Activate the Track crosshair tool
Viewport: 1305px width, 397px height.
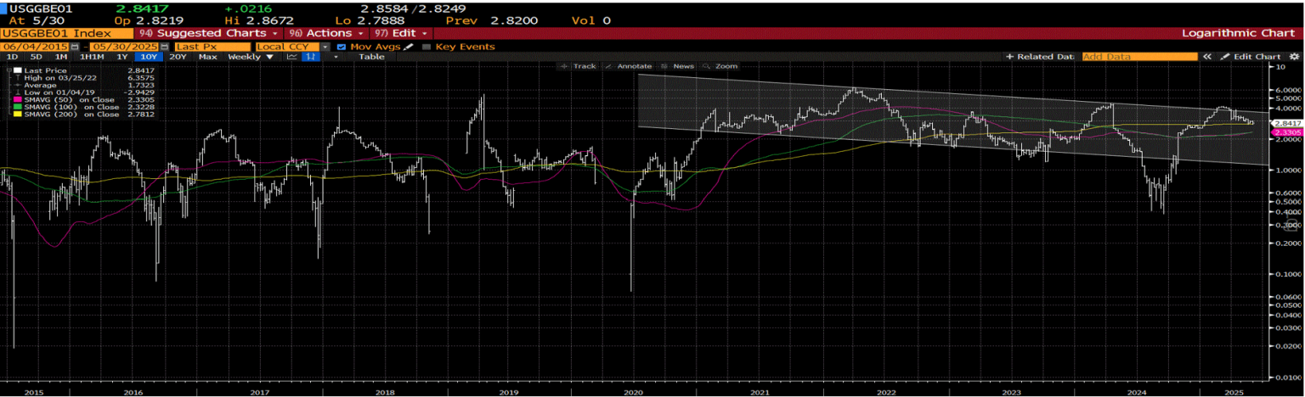pos(579,65)
